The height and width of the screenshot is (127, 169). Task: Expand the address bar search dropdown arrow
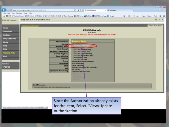point(77,10)
